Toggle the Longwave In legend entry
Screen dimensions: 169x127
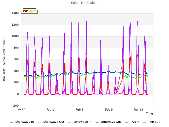[x=80, y=122]
